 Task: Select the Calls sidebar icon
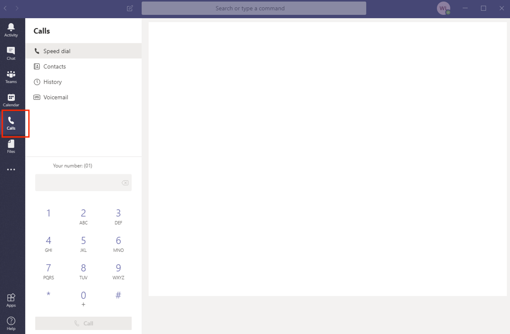(11, 123)
